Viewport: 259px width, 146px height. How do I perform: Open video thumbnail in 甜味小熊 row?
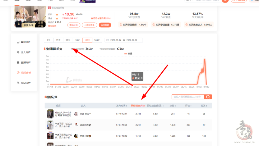click(50, 136)
